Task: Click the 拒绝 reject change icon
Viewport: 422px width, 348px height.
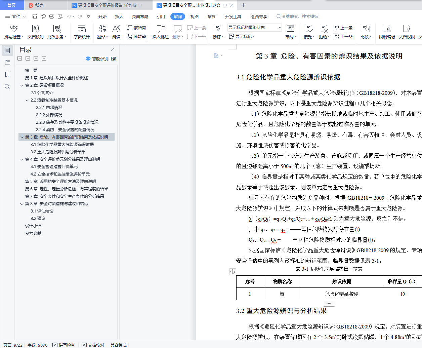Action: (x=324, y=32)
